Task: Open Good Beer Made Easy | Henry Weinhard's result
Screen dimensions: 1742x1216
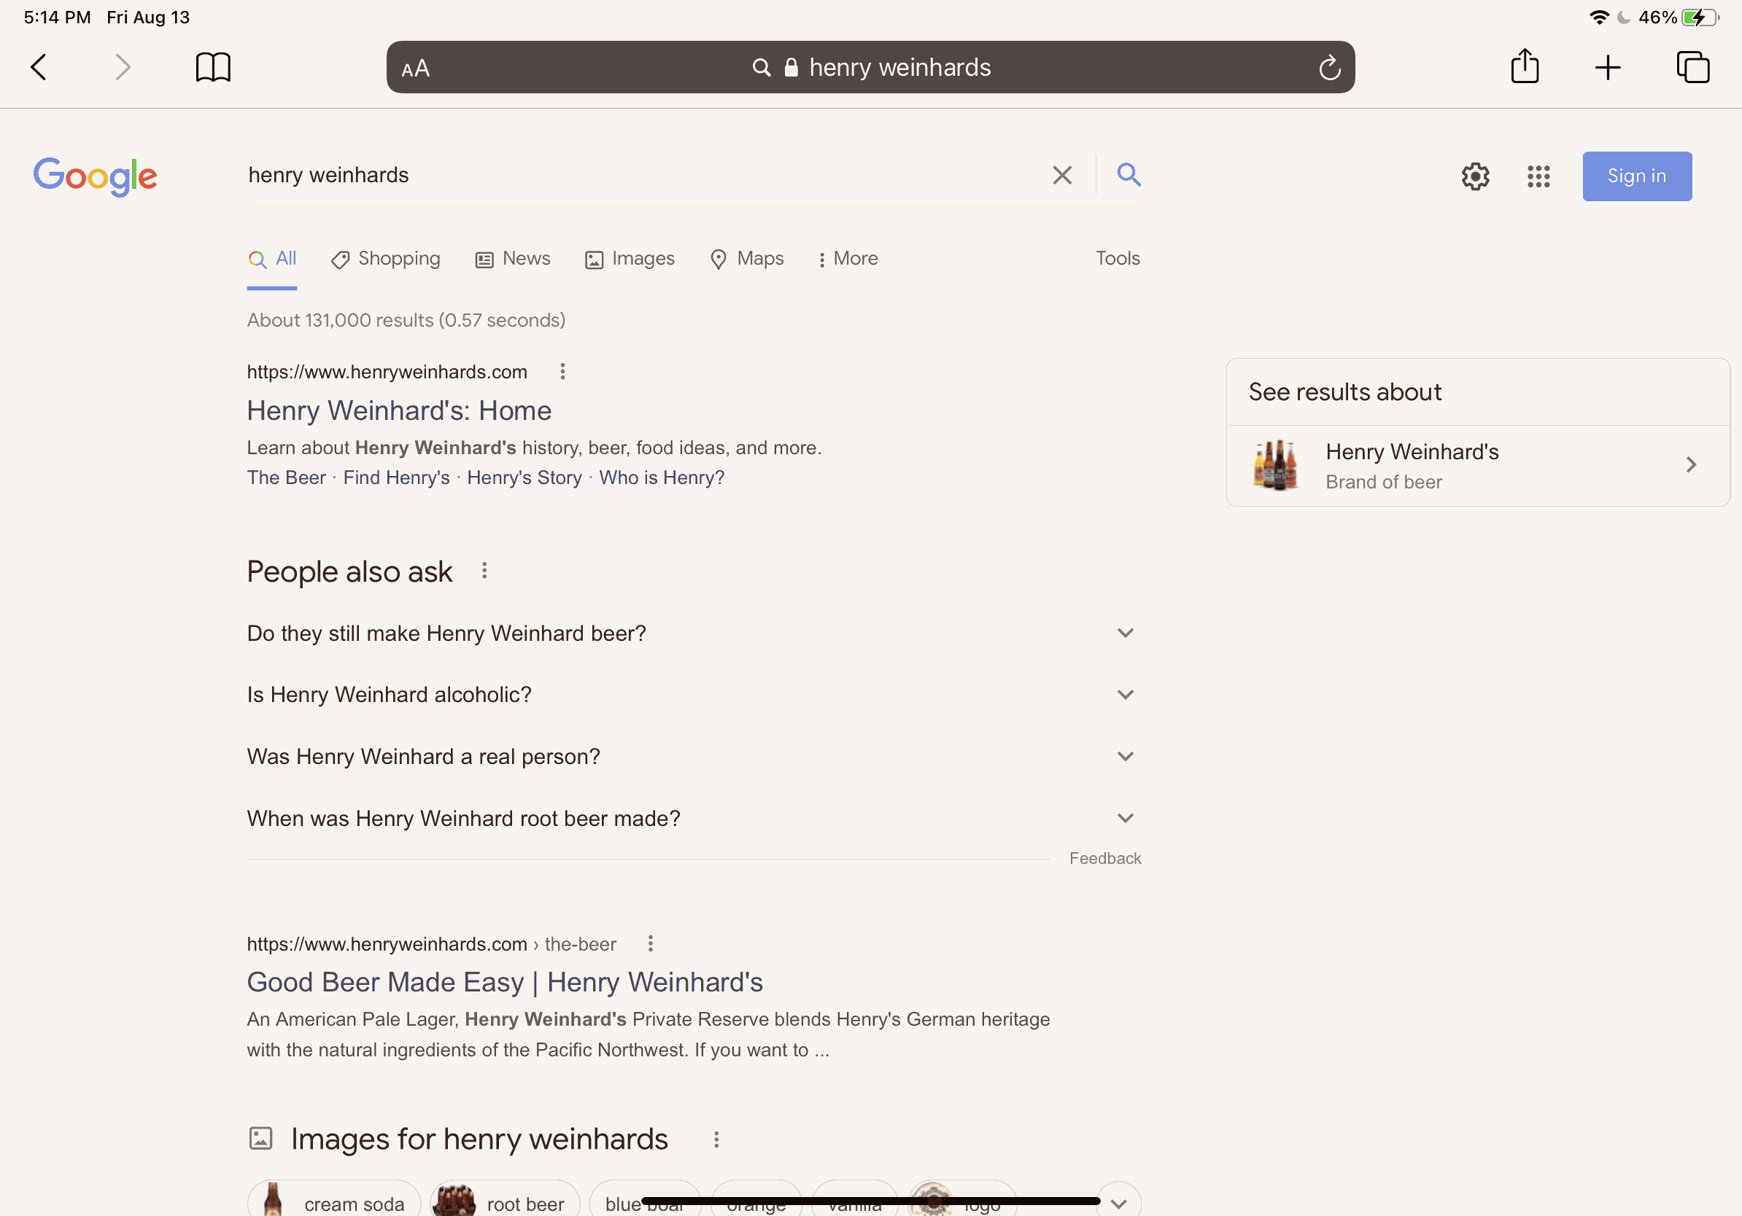Action: point(505,983)
